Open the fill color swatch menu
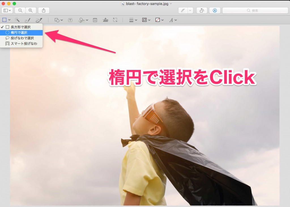 click(159, 20)
